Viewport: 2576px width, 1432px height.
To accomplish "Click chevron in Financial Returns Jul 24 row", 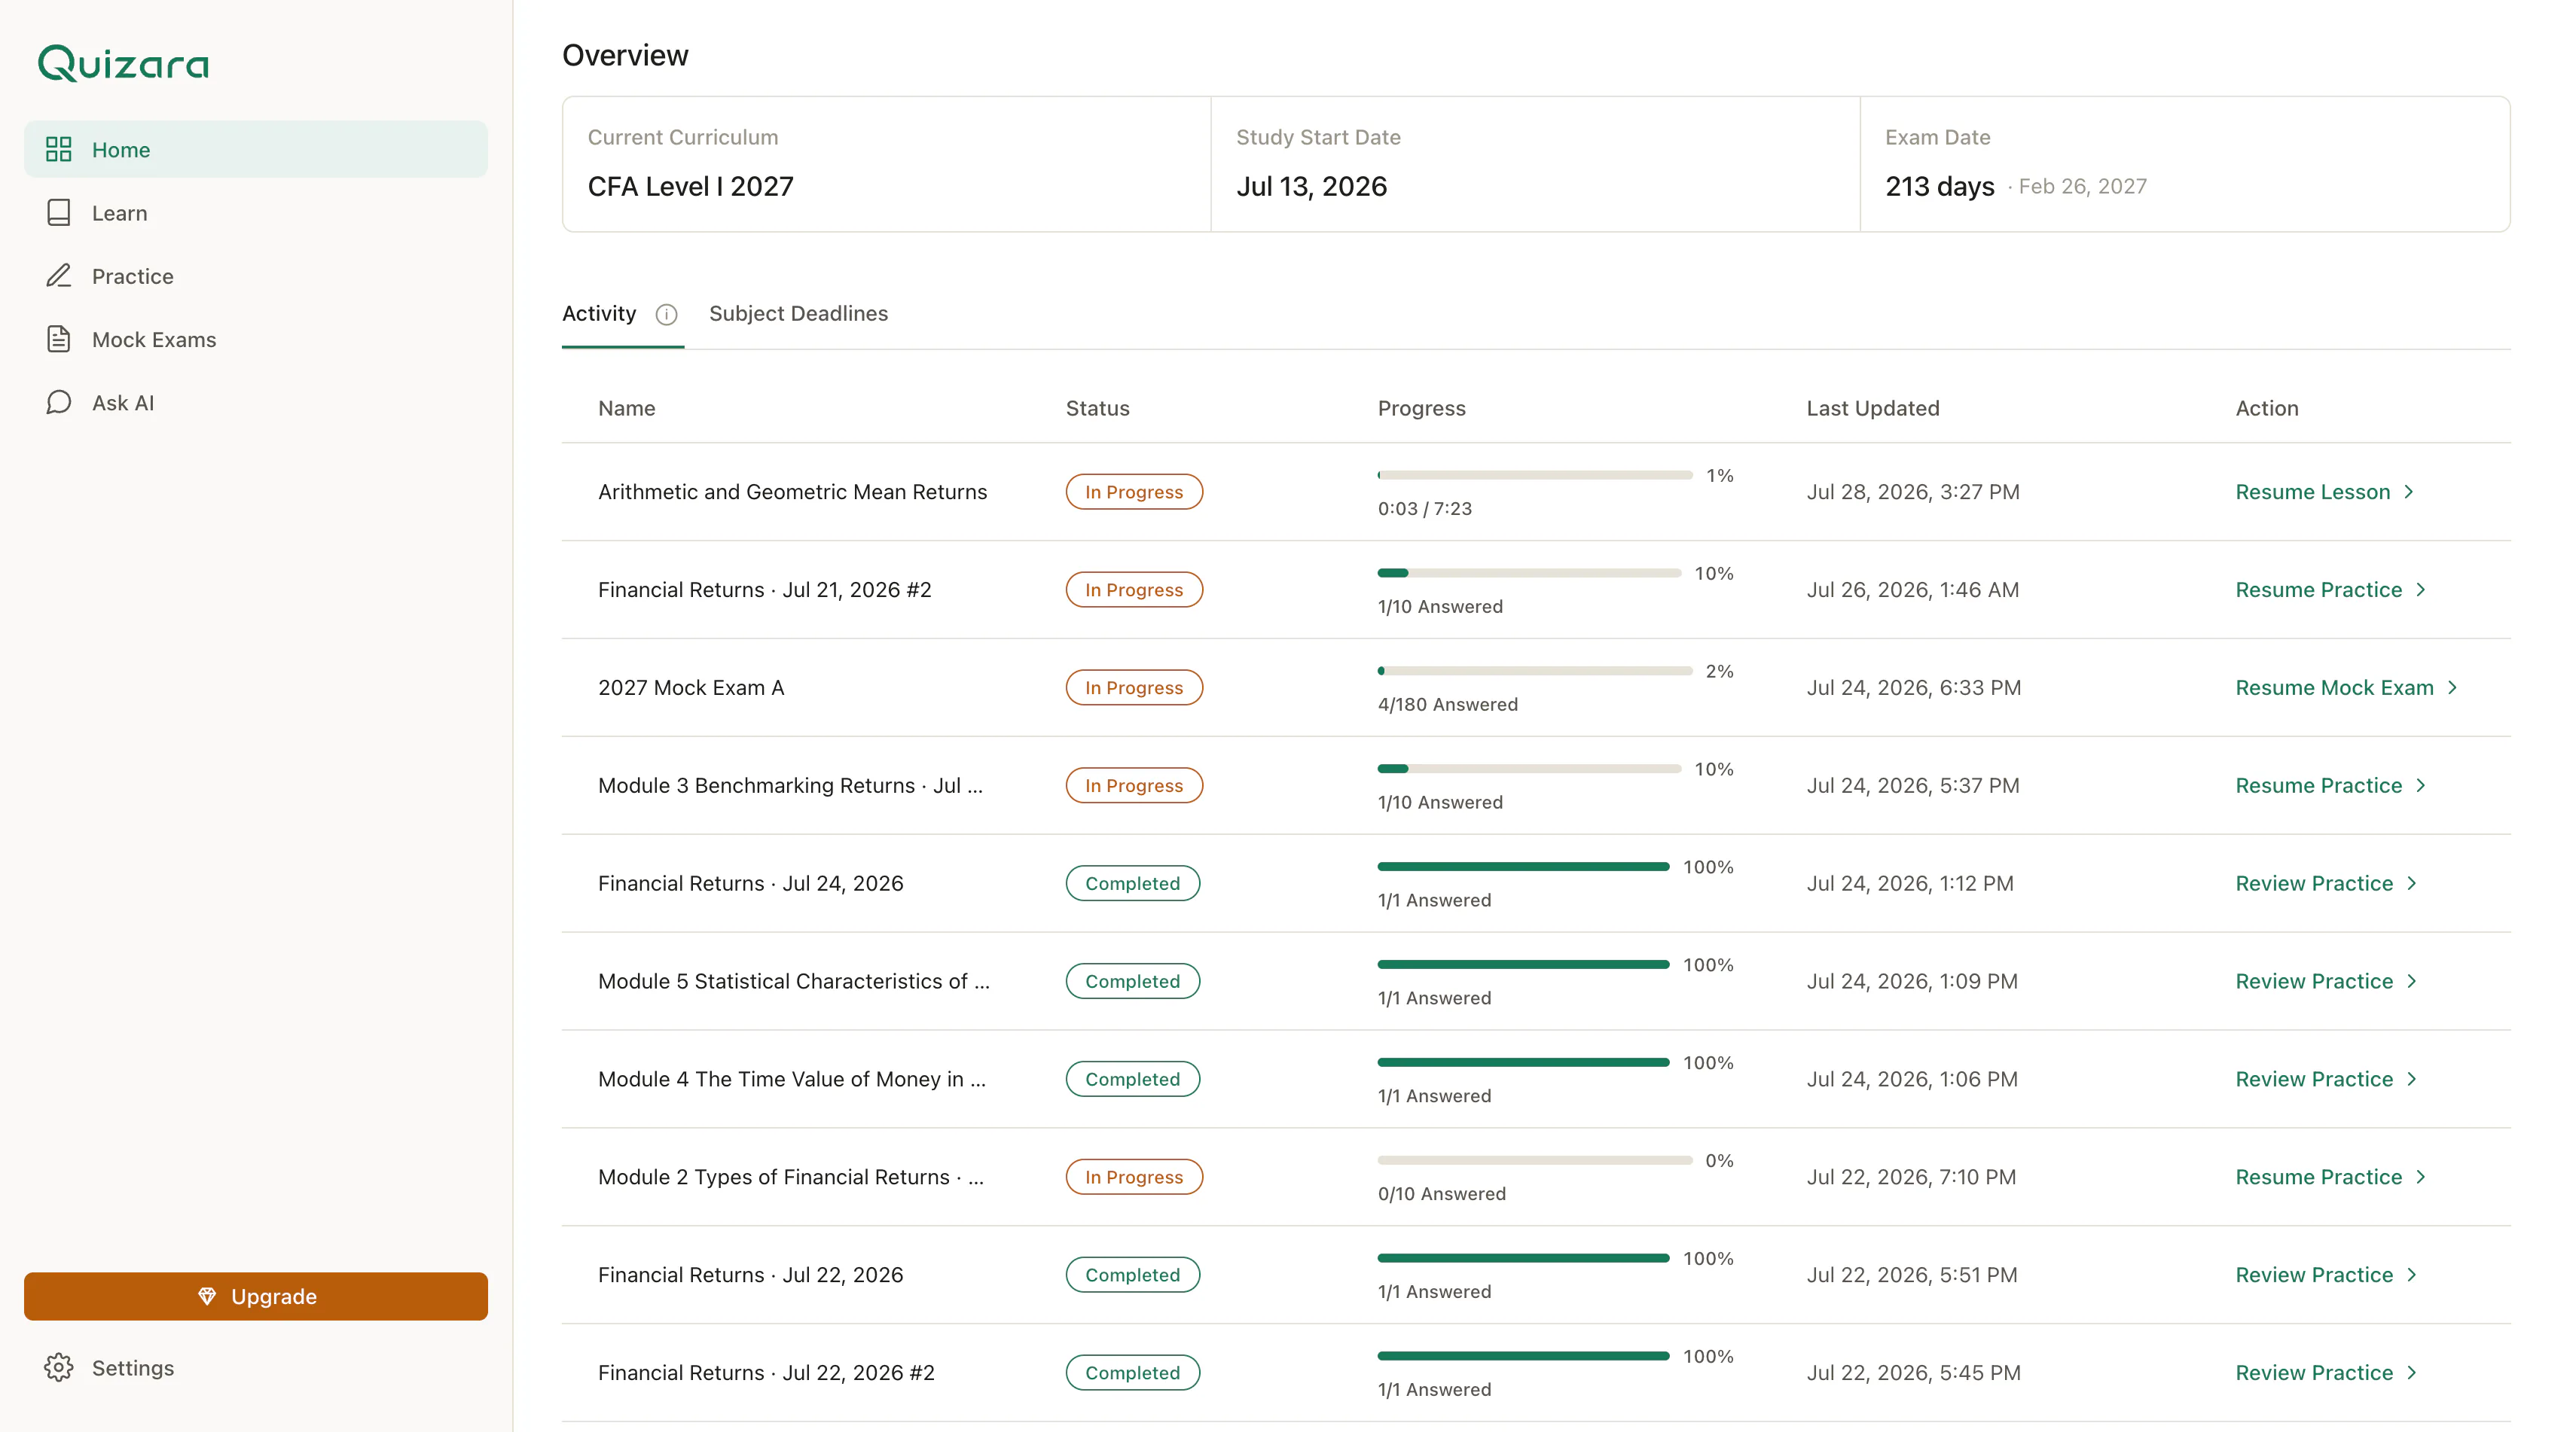I will (2412, 883).
